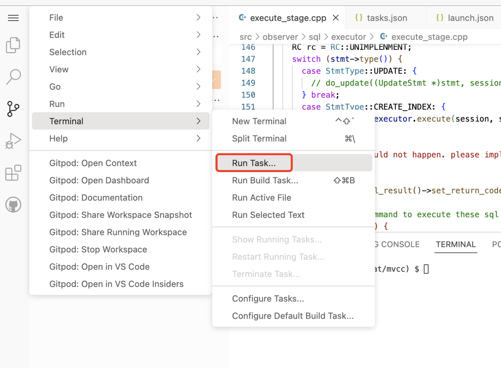Viewport: 501px width, 368px height.
Task: Click the executor breadcrumb segment
Action: (x=348, y=37)
